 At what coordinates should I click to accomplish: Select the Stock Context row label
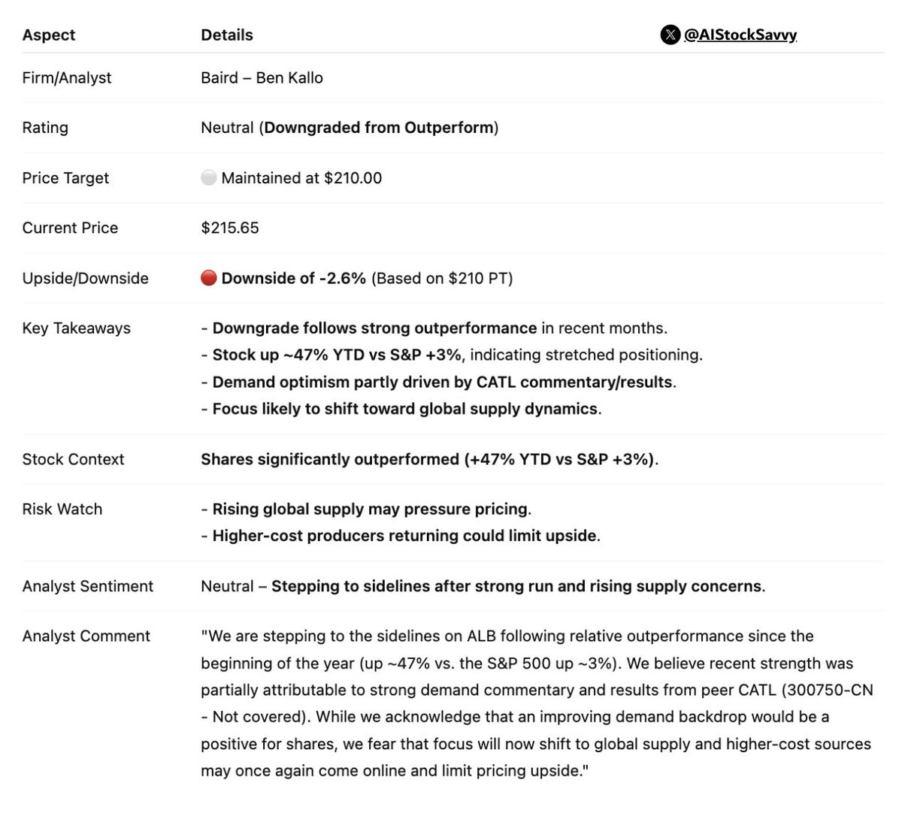coord(73,459)
